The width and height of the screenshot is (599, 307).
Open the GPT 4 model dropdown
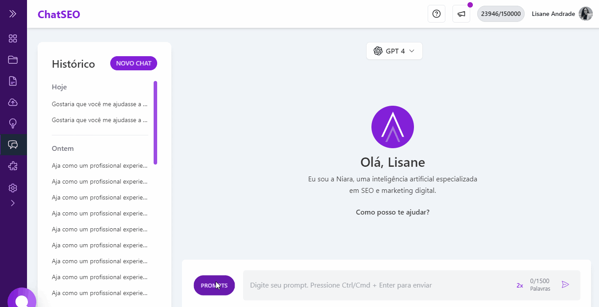tap(394, 51)
